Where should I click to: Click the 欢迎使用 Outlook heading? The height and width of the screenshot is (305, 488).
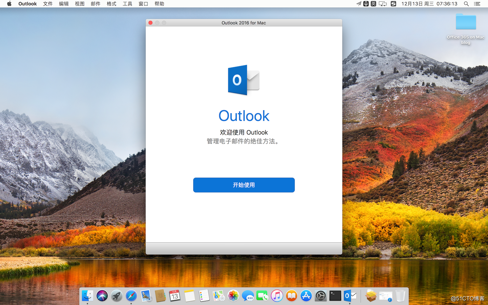[x=244, y=133]
